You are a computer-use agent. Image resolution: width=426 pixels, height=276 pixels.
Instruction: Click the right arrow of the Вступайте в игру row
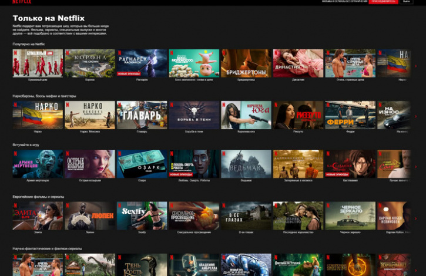click(x=415, y=167)
